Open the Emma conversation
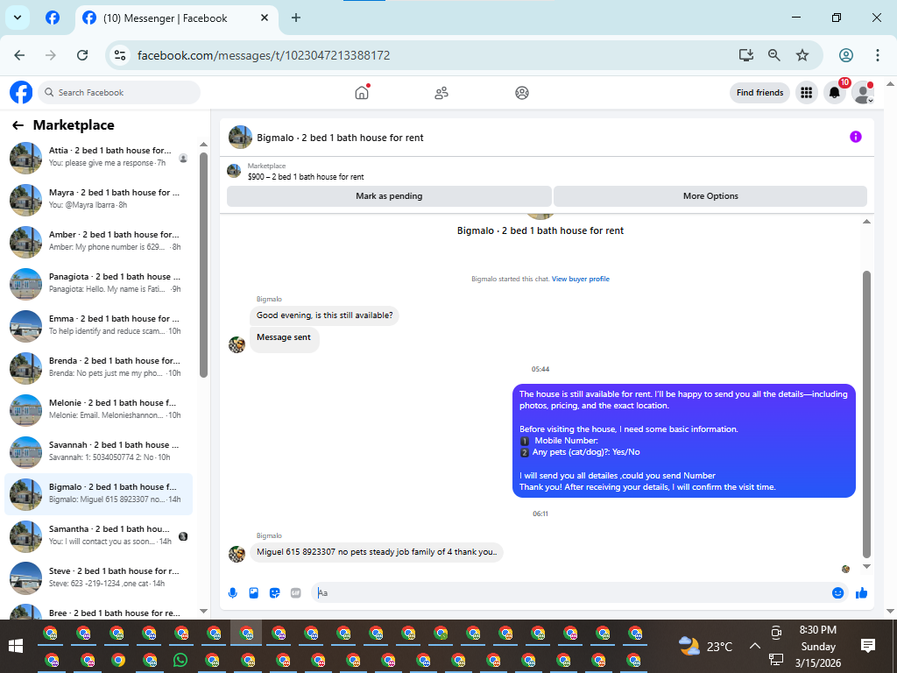The width and height of the screenshot is (897, 673). click(x=98, y=326)
